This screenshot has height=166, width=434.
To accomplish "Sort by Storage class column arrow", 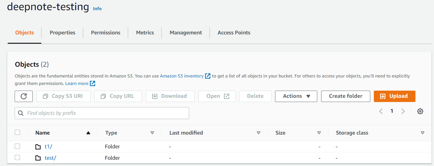I will 422,133.
